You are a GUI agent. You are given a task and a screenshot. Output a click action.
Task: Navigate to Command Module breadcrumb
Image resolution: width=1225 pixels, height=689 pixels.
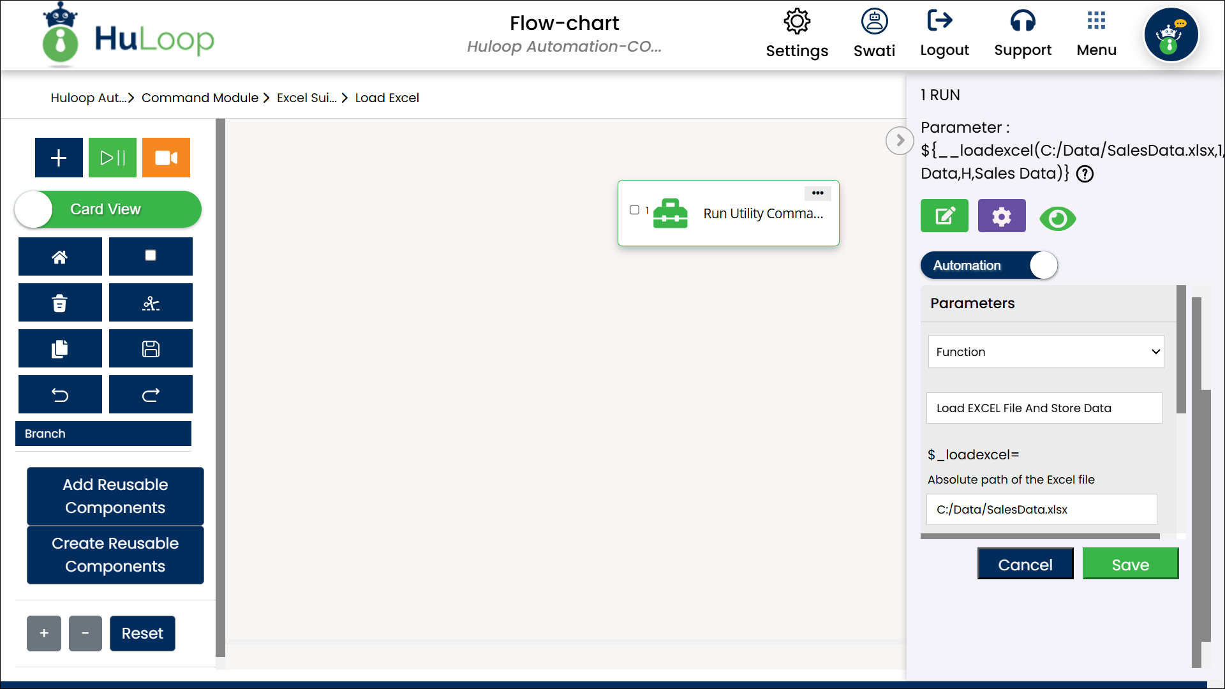pyautogui.click(x=200, y=98)
